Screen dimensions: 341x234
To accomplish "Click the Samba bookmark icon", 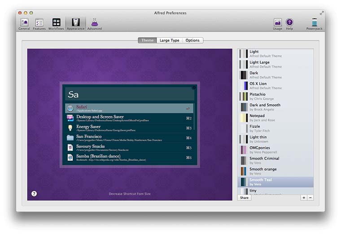I will tap(70, 157).
